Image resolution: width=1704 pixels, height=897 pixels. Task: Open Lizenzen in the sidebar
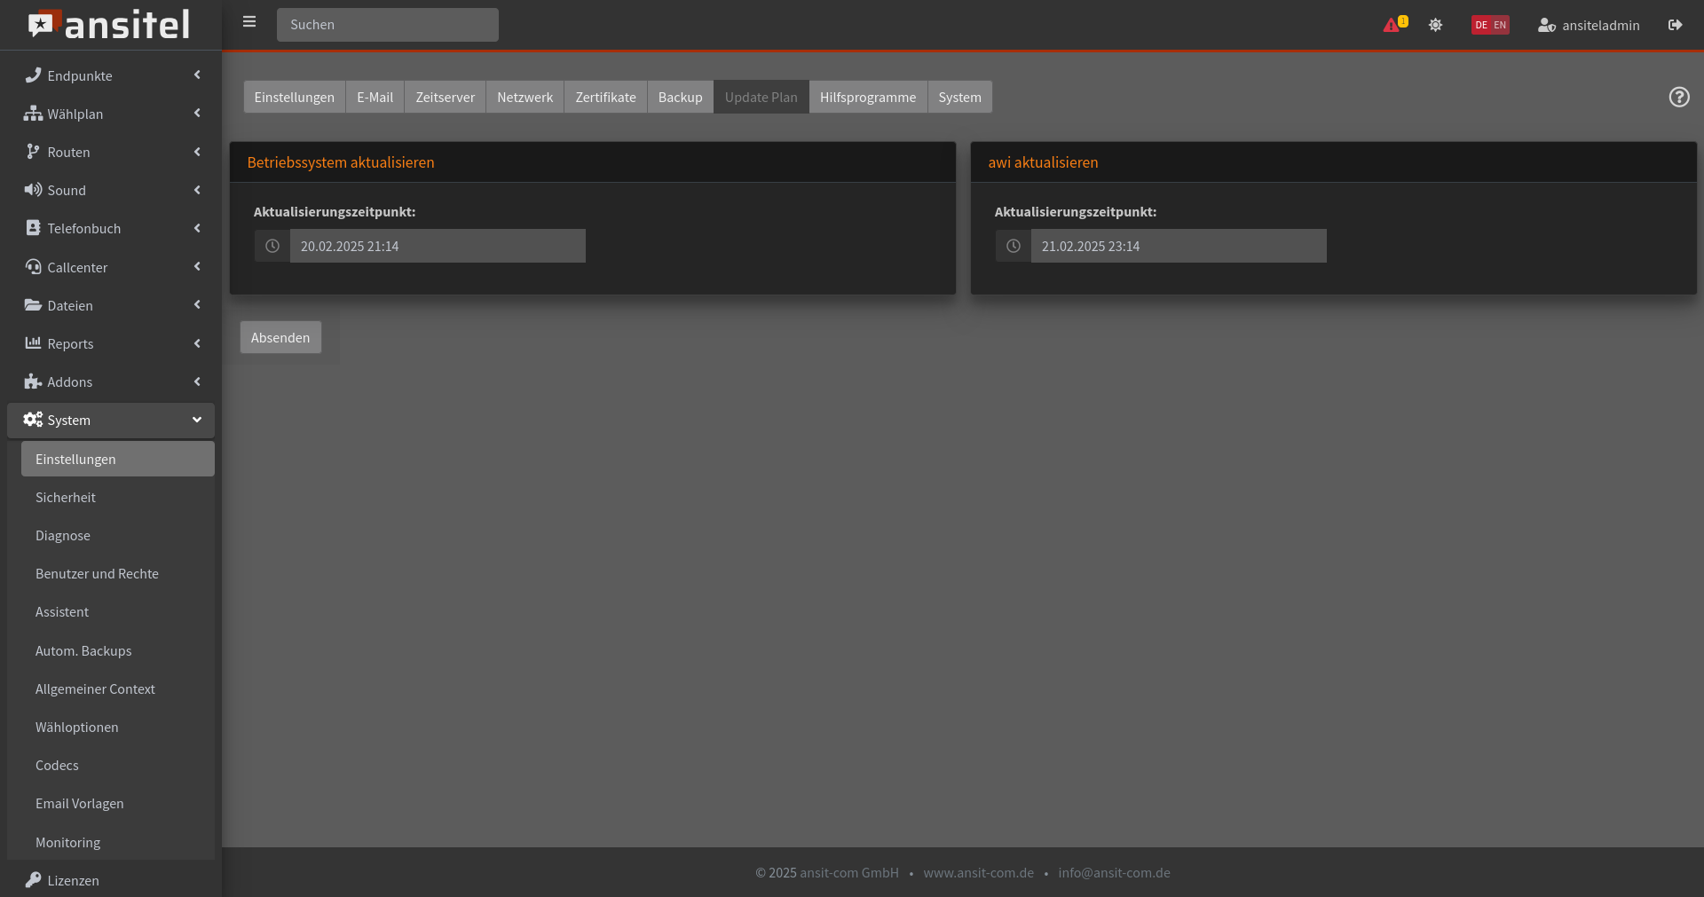73,880
